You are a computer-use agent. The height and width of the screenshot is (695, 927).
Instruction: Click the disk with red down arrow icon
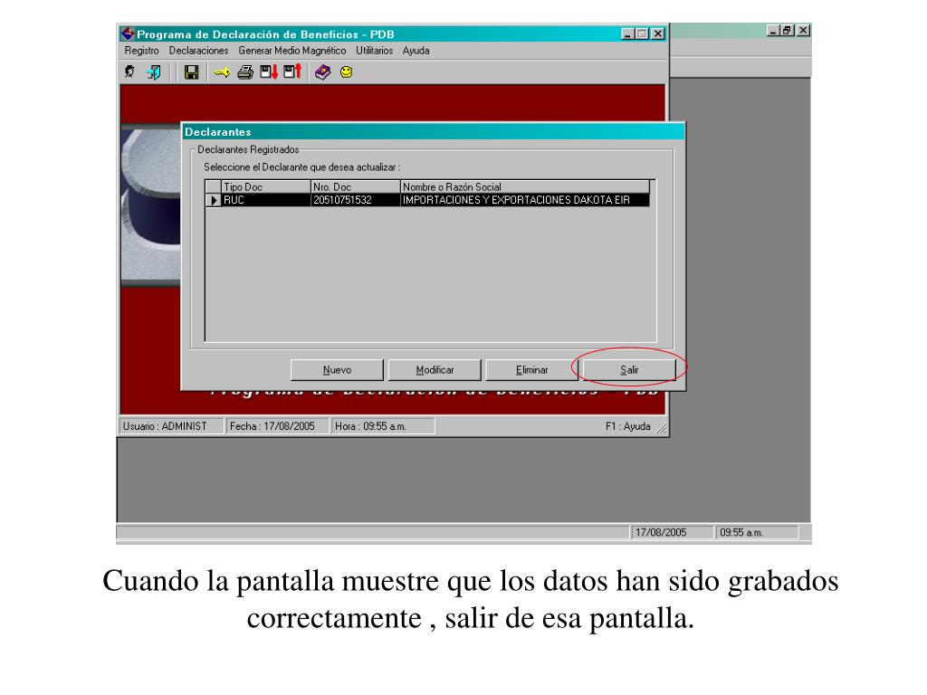tap(269, 72)
